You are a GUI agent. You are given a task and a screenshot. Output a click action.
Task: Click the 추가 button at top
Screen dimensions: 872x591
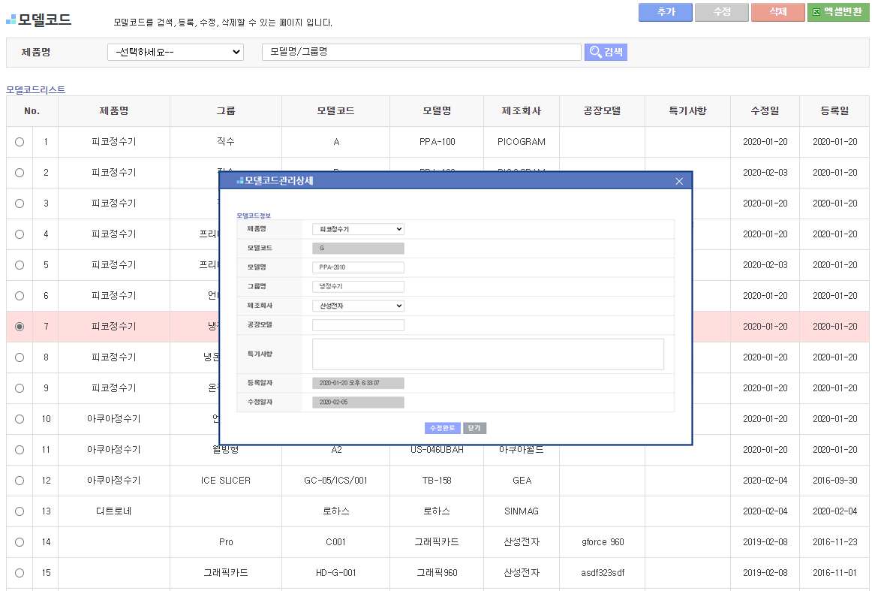click(666, 12)
